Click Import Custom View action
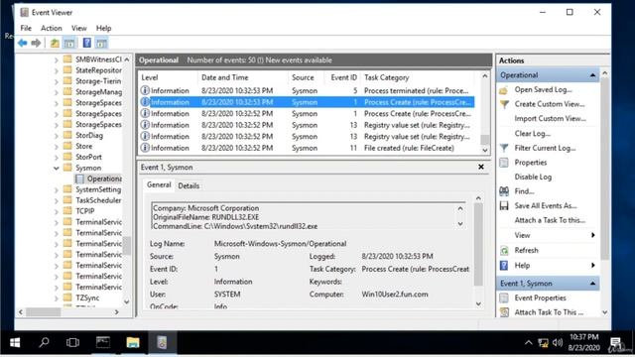Viewport: 635px width, 357px height. (x=550, y=119)
